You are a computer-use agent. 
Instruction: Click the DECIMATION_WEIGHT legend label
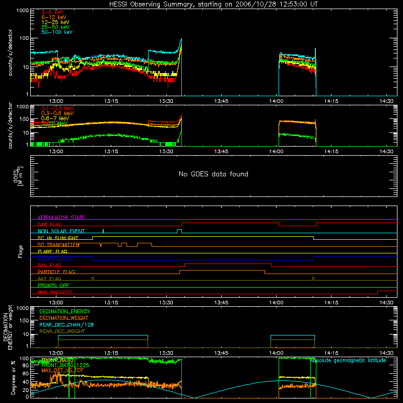click(64, 318)
